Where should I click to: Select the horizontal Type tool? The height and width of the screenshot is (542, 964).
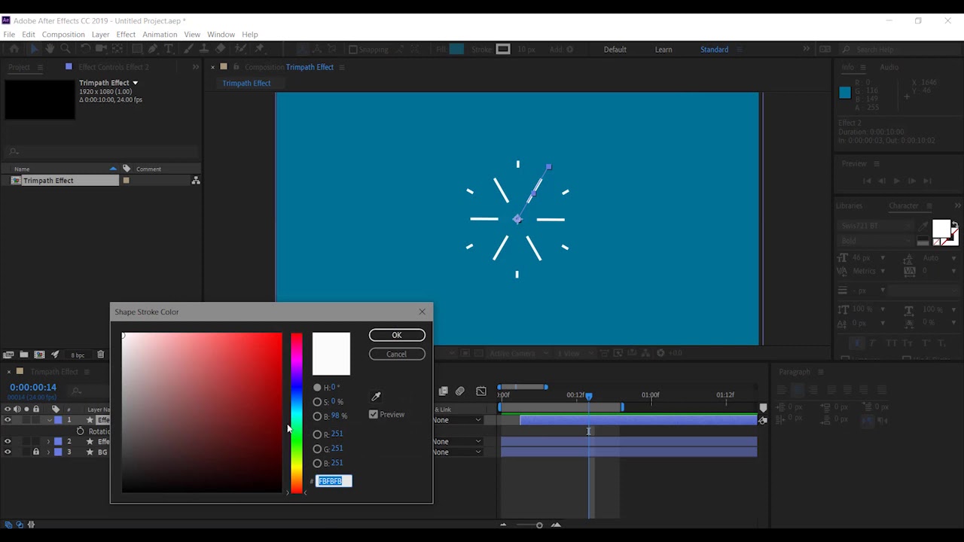click(x=169, y=49)
